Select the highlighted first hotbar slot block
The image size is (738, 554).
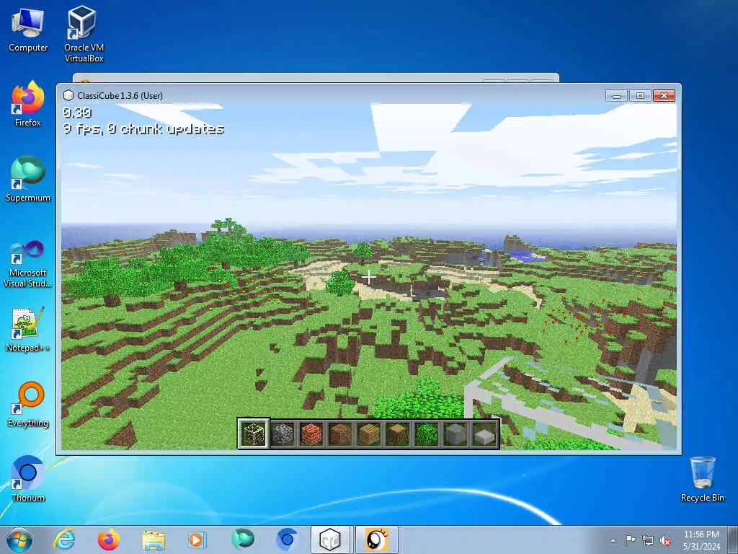click(254, 434)
